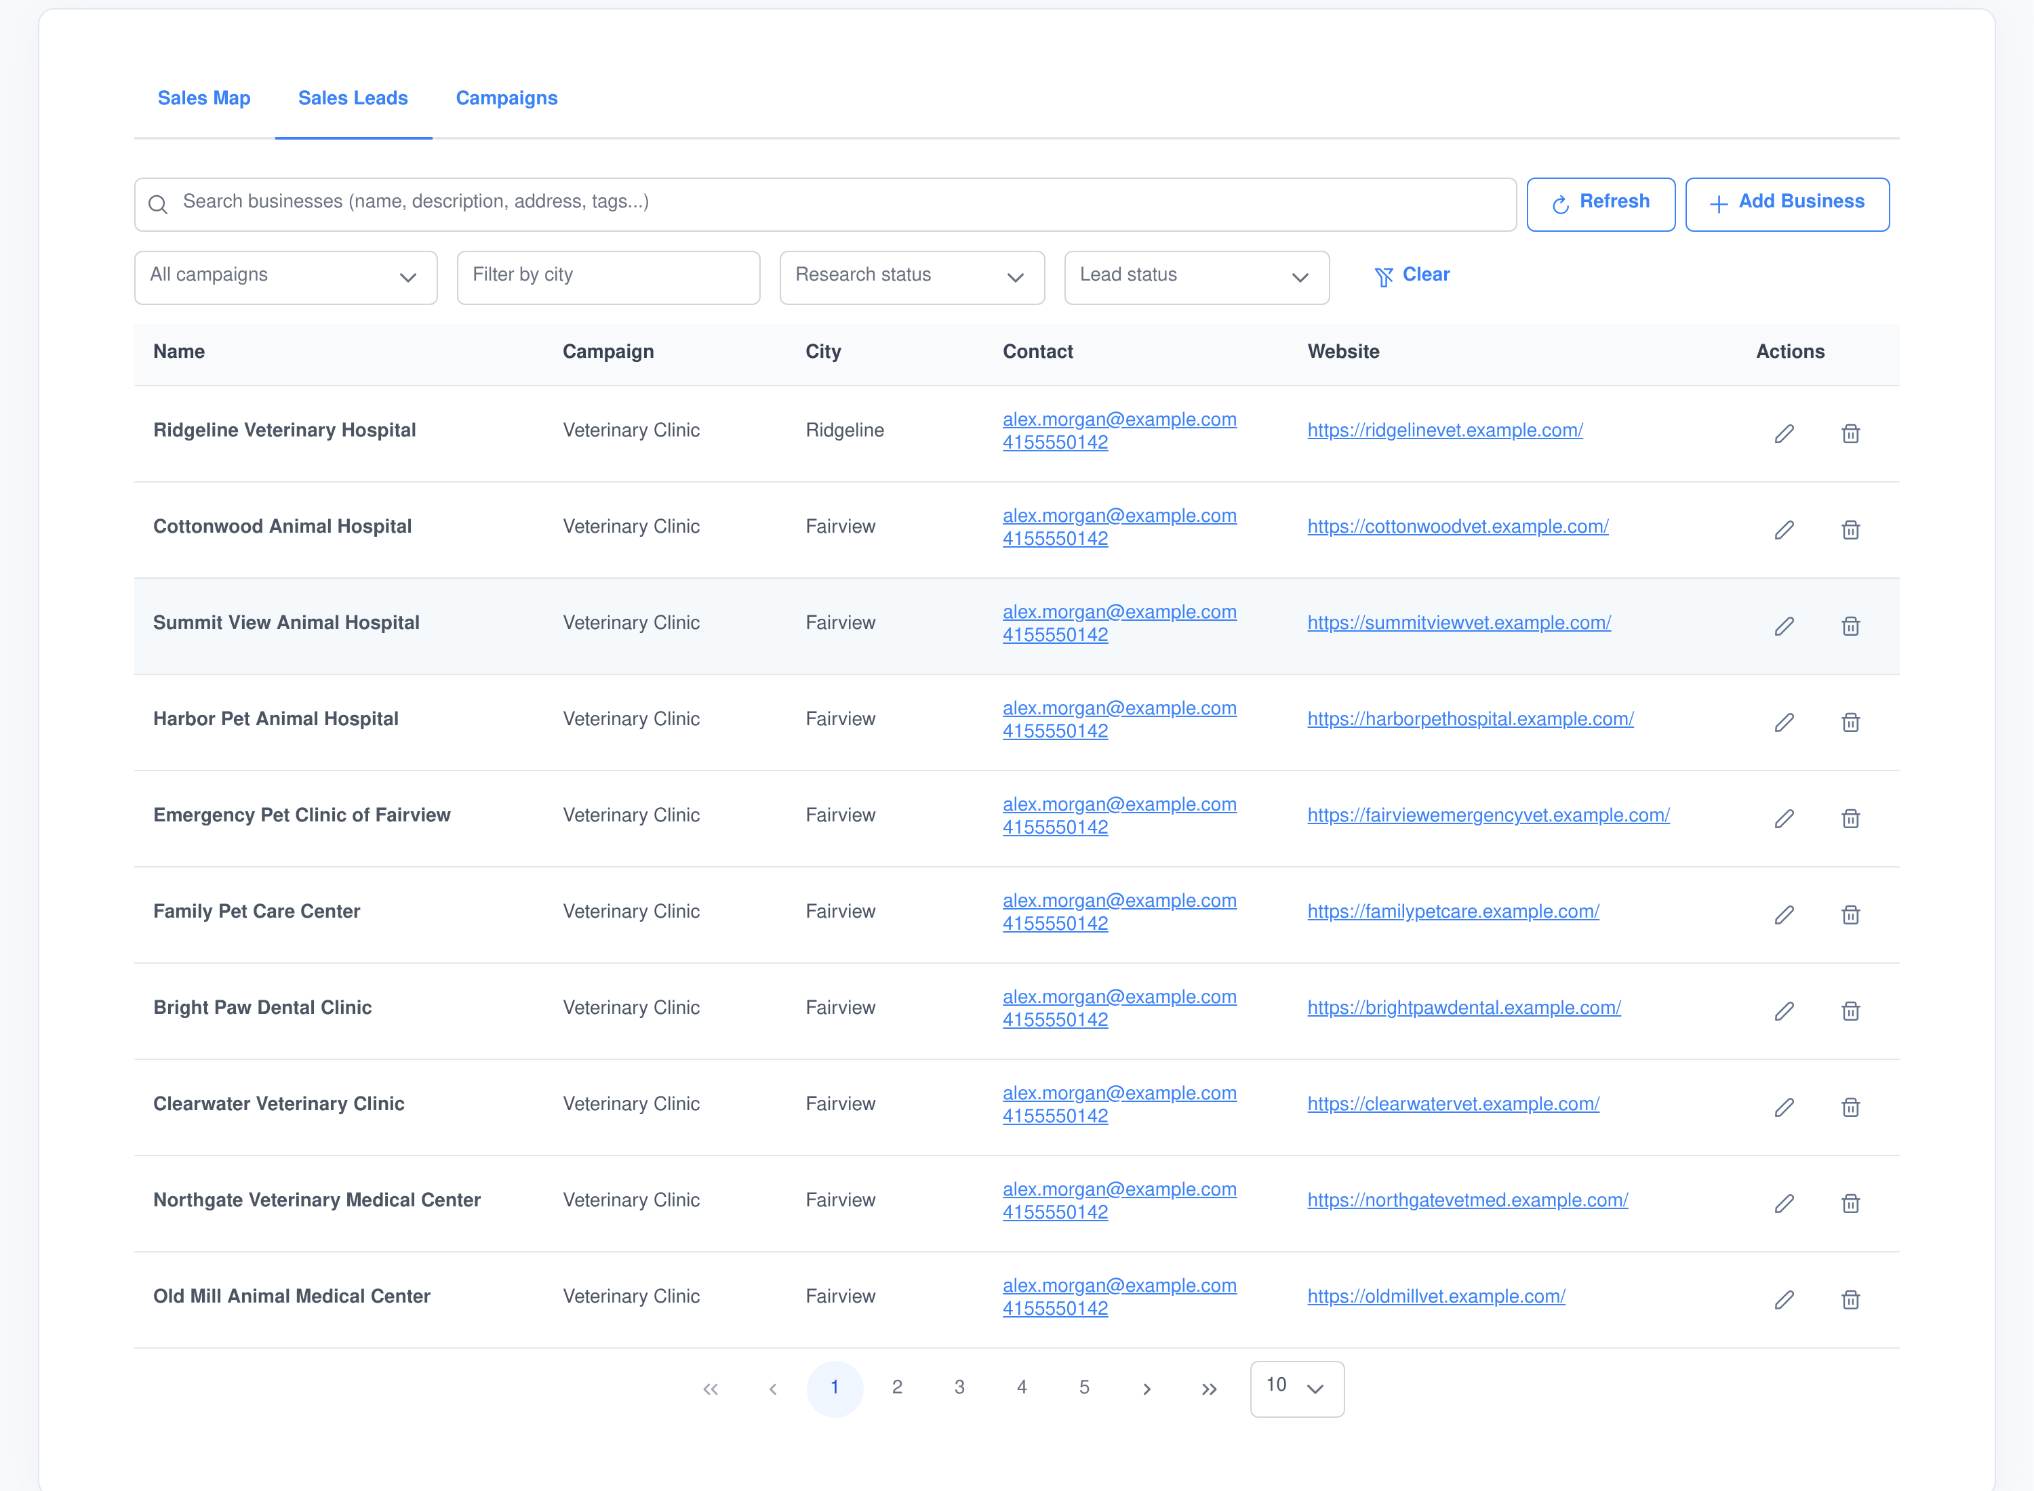Select the Sales Leads tab
Screen dimensions: 2034x1491
(353, 98)
